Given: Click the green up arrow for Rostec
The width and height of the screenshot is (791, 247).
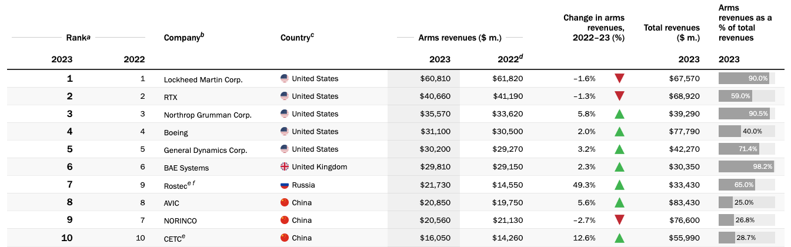Looking at the screenshot, I should pos(619,185).
